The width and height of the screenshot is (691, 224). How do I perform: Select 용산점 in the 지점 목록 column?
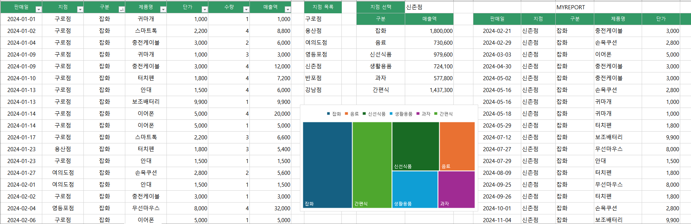click(314, 31)
